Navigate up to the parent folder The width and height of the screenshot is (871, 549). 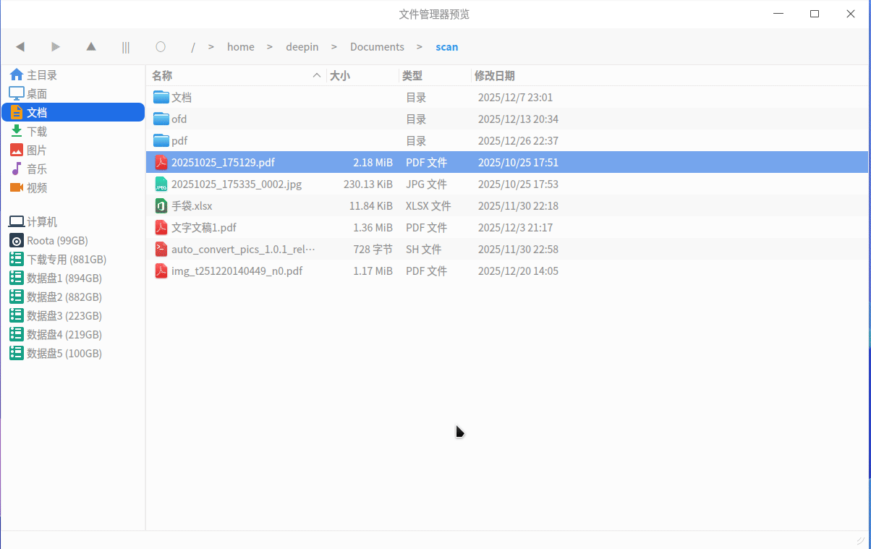pos(91,47)
